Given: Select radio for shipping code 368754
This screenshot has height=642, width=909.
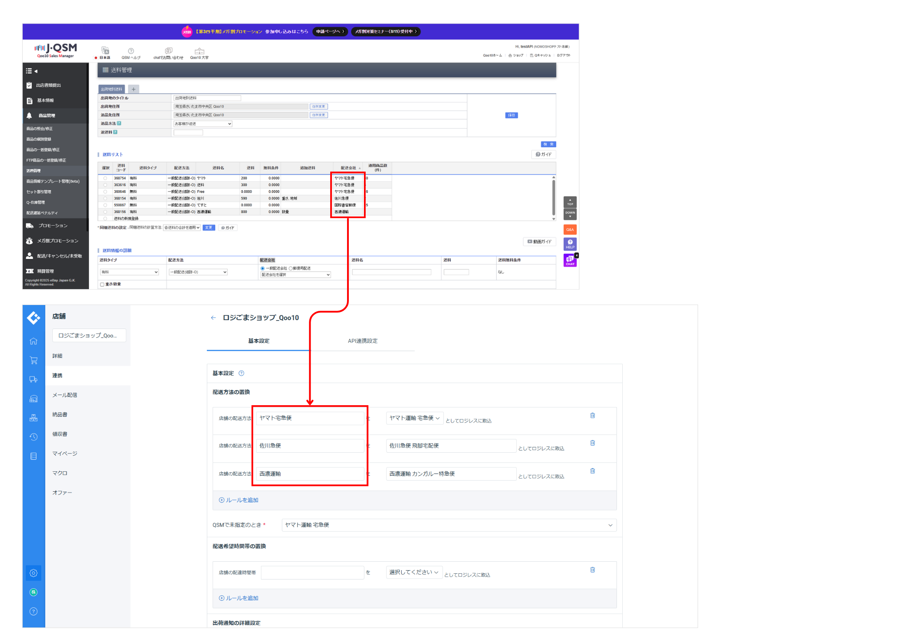Looking at the screenshot, I should [105, 178].
